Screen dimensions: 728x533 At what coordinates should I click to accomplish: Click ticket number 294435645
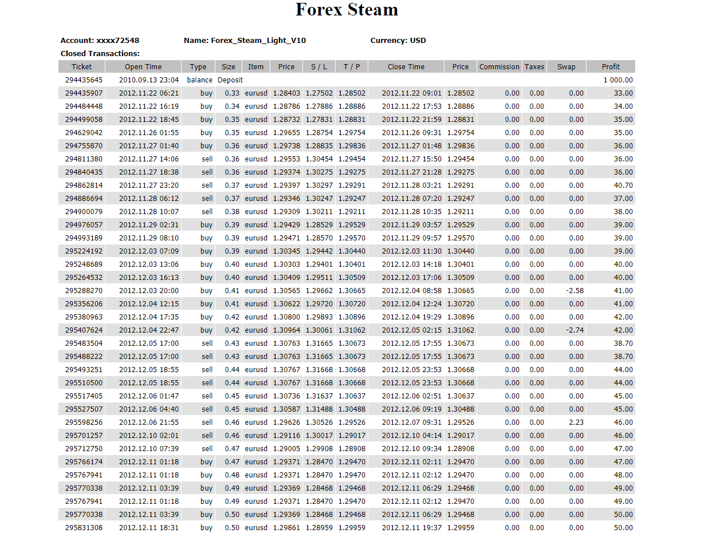coord(84,80)
